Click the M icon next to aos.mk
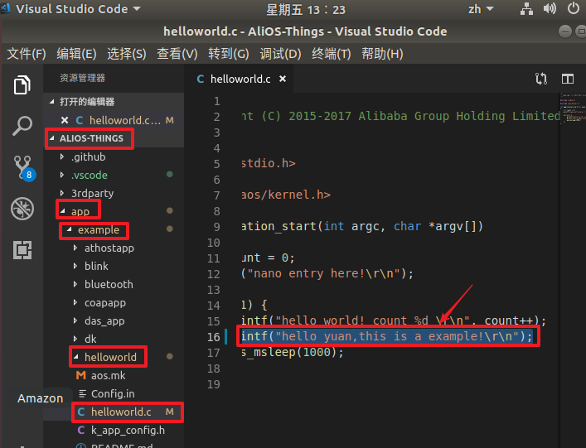The height and width of the screenshot is (448, 586). [80, 375]
